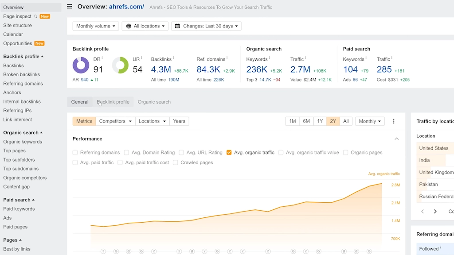Open Content gap report in sidebar

16,187
